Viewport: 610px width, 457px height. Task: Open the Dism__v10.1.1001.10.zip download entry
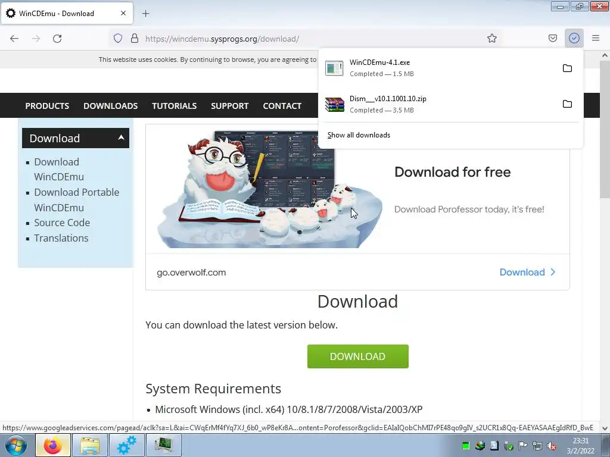440,104
